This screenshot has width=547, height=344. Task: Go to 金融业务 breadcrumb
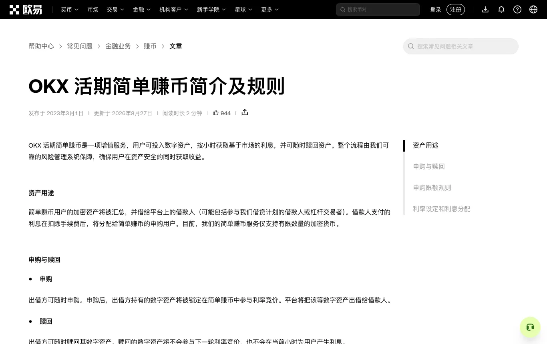click(x=118, y=46)
